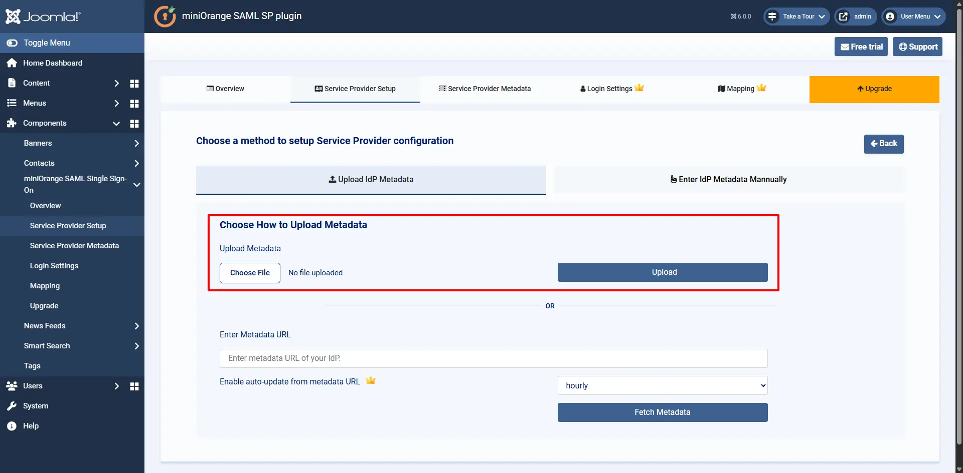
Task: Click the Joomla logo
Action: 43,17
